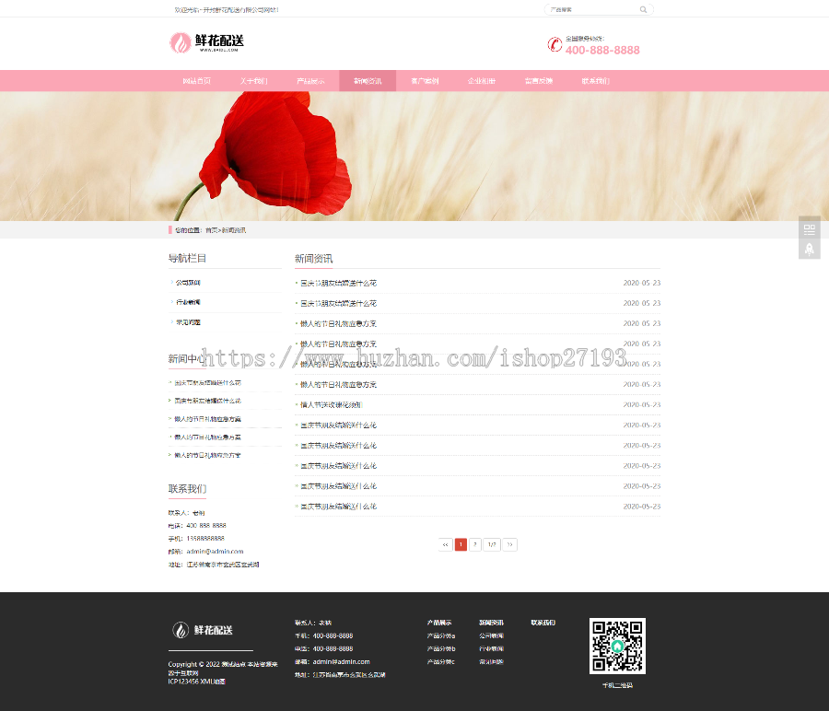Viewport: 829px width, 711px height.
Task: Click the 首页 breadcrumb link
Action: coord(211,230)
